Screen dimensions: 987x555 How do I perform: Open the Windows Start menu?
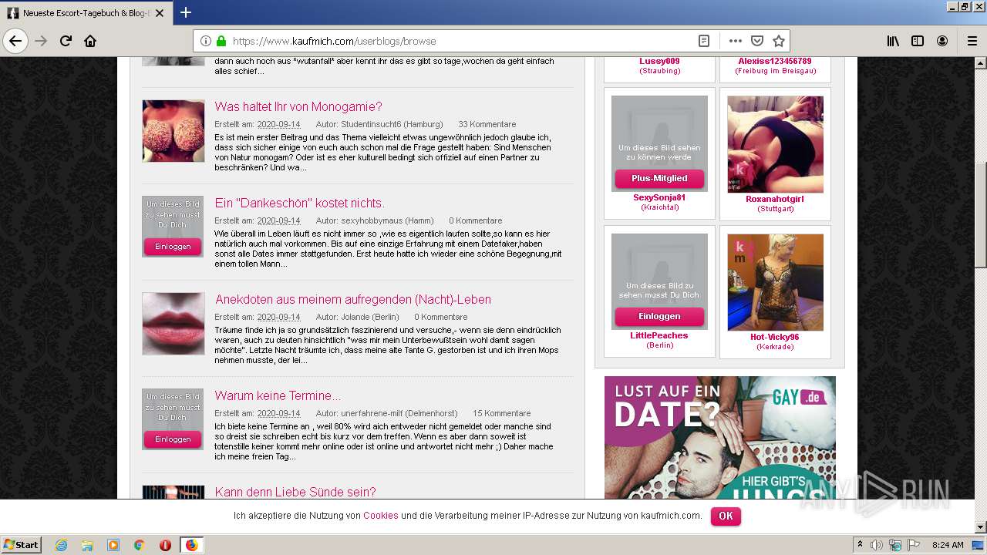click(22, 545)
